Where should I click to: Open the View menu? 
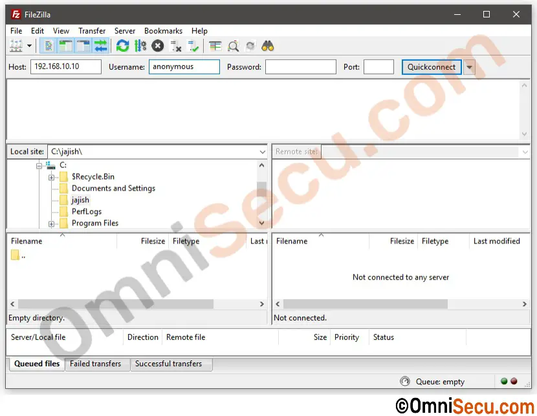point(61,31)
